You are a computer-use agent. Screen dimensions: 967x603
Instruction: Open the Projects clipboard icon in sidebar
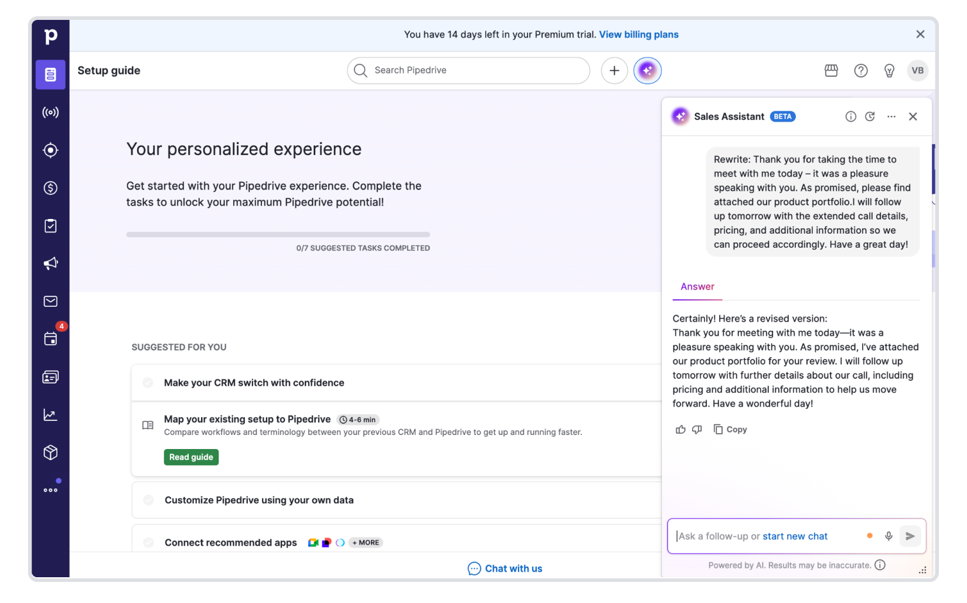pyautogui.click(x=50, y=226)
